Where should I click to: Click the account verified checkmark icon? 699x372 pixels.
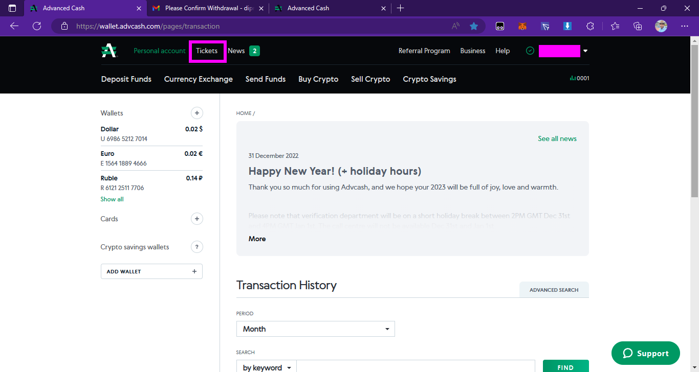tap(530, 51)
